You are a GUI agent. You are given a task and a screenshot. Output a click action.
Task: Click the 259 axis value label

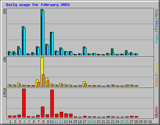(x=5, y=12)
